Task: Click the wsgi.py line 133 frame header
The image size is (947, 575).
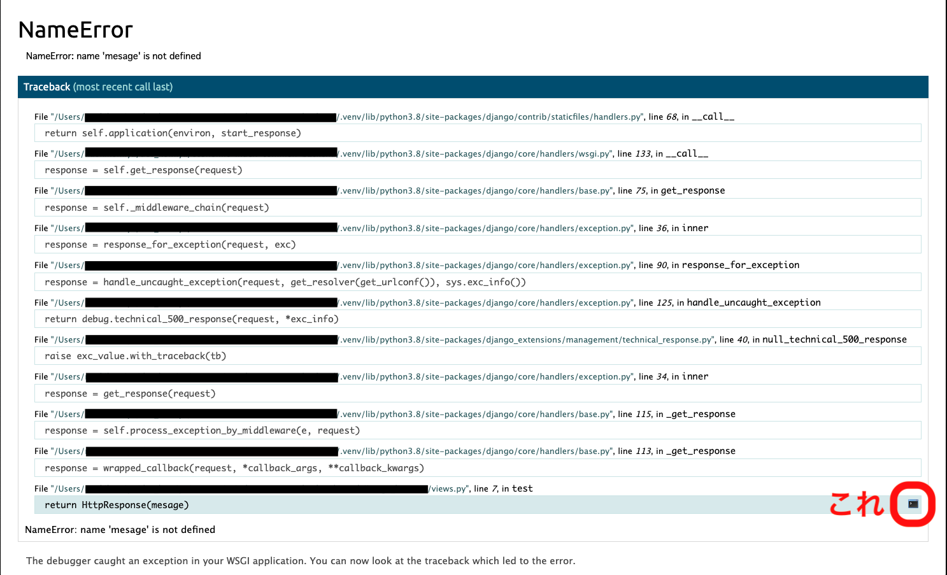Action: [x=371, y=153]
